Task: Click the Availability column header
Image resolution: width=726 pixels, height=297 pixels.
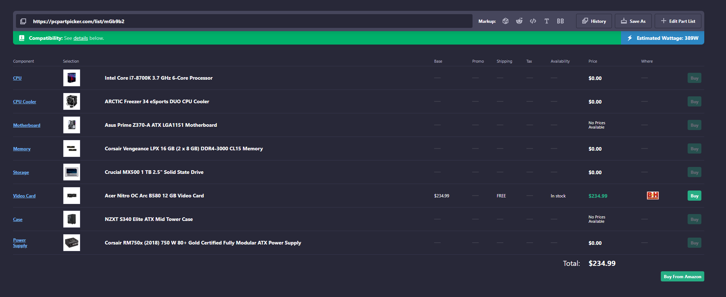Action: pyautogui.click(x=560, y=61)
